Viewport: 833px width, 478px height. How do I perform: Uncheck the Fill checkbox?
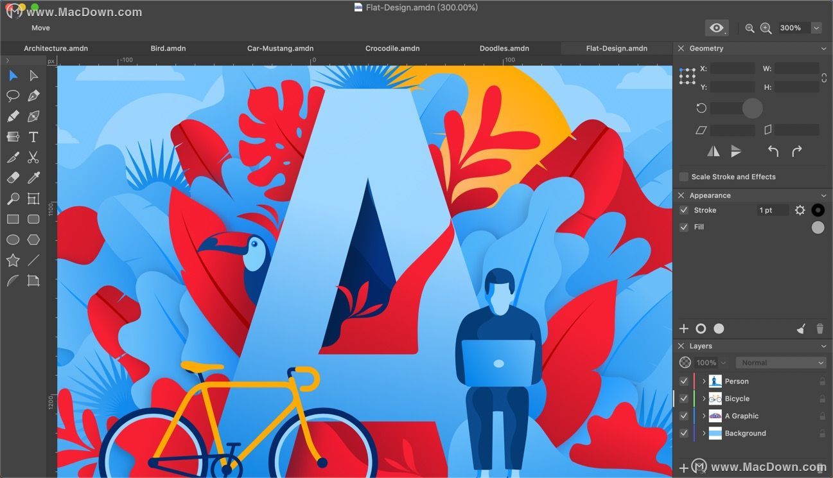point(684,227)
